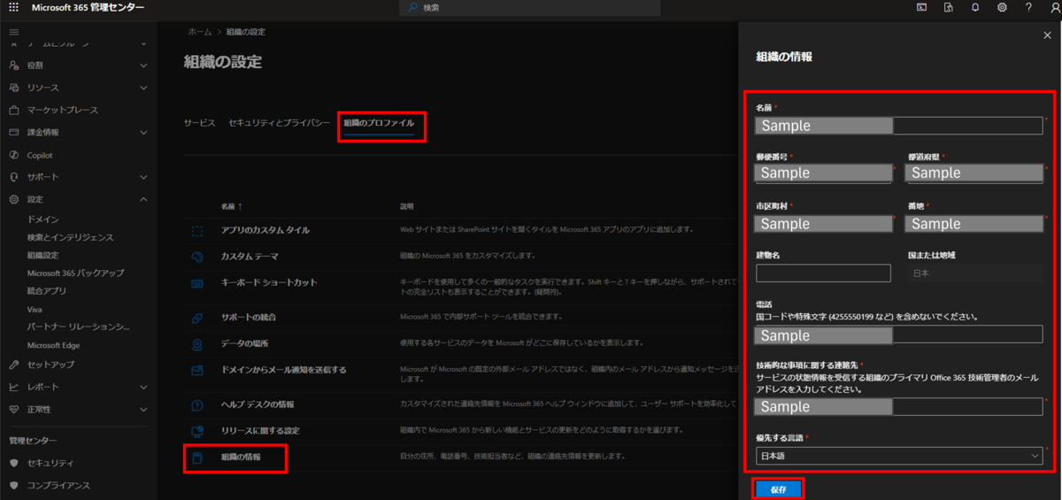This screenshot has height=500, width=1062.
Task: Expand the レポート sidebar chevron
Action: coord(143,387)
